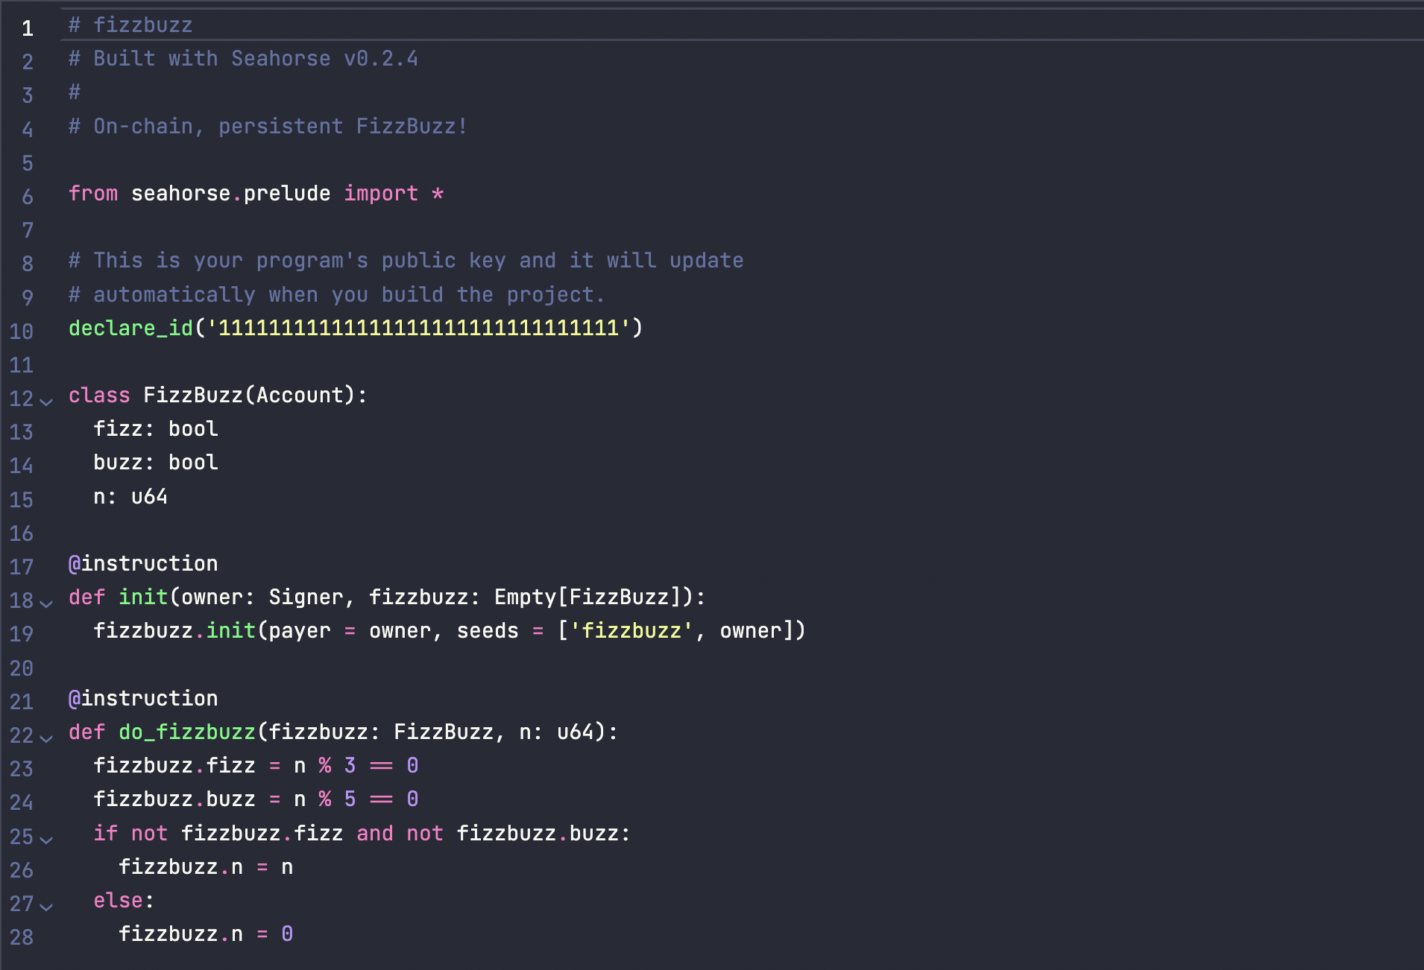
Task: Place cursor on '# fizzbuzz' comment
Action: pos(130,25)
